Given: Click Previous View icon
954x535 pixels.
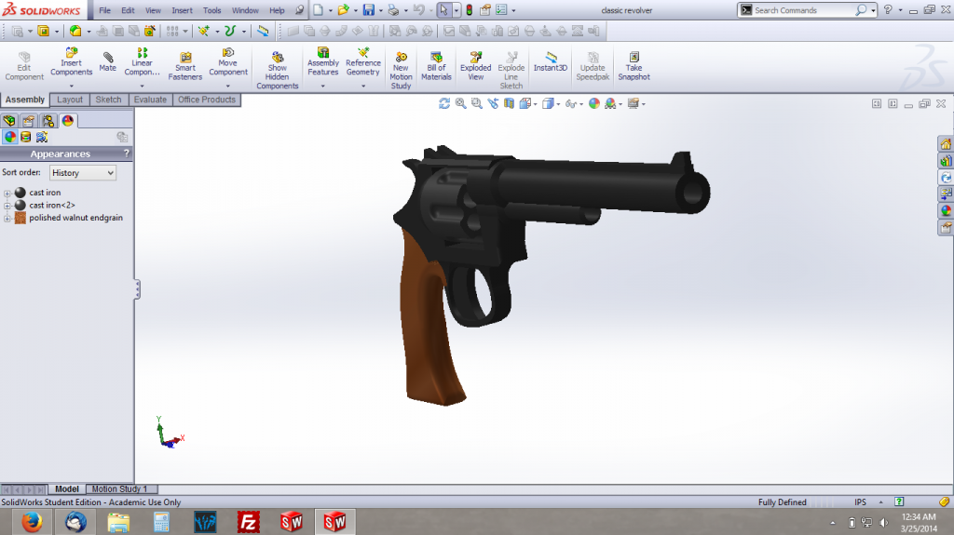Looking at the screenshot, I should [x=493, y=104].
